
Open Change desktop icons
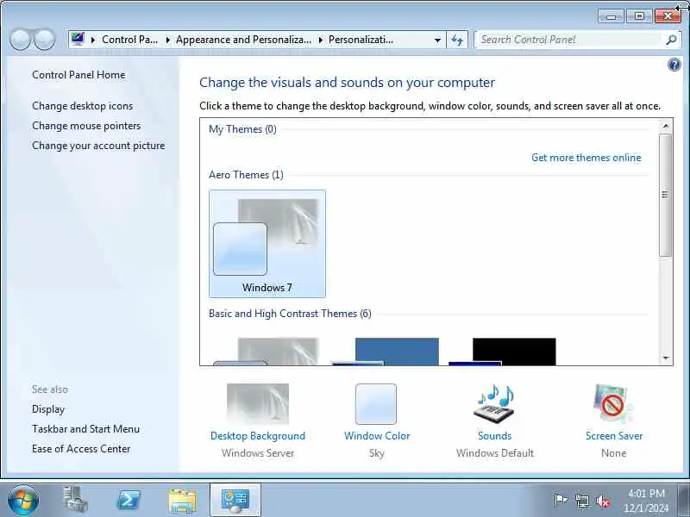[82, 106]
